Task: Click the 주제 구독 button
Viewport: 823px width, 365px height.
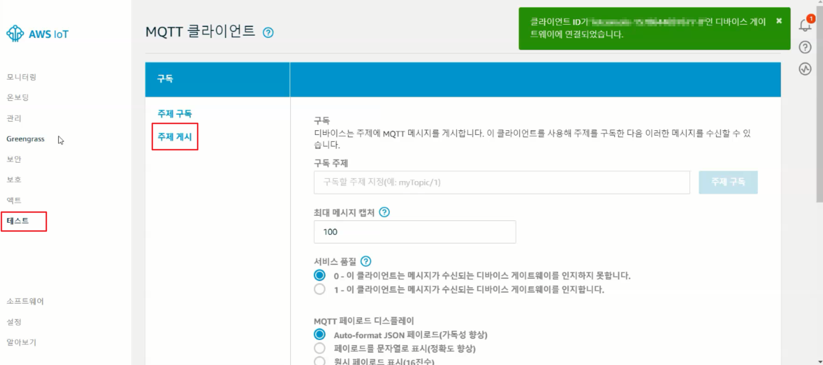Action: pyautogui.click(x=728, y=182)
